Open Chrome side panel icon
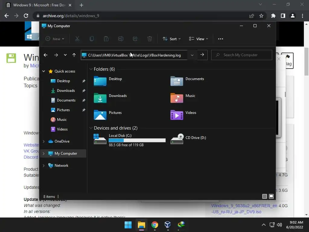The height and width of the screenshot is (232, 309). pyautogui.click(x=283, y=16)
